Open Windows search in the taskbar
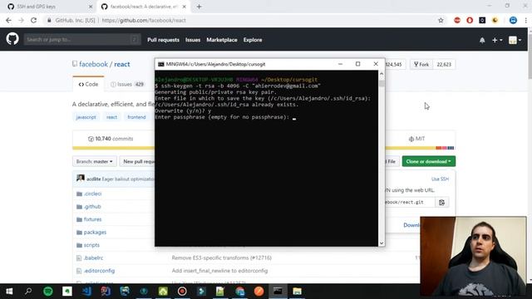The height and width of the screenshot is (299, 532). 28,292
